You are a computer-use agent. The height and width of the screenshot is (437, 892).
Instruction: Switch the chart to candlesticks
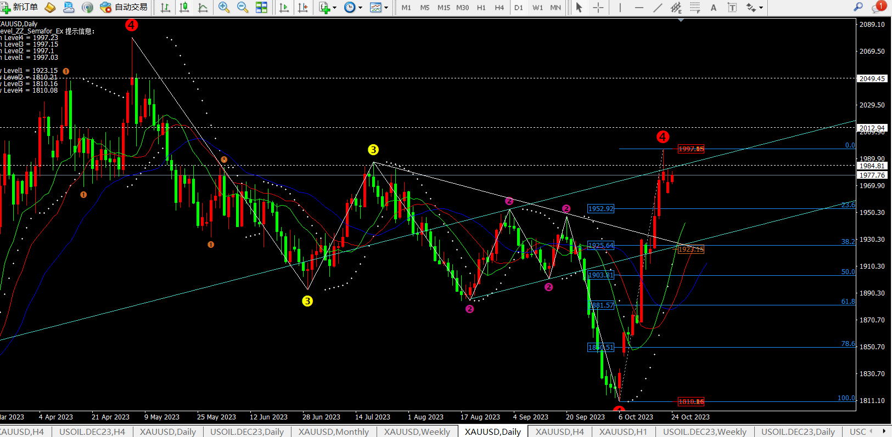(x=184, y=7)
